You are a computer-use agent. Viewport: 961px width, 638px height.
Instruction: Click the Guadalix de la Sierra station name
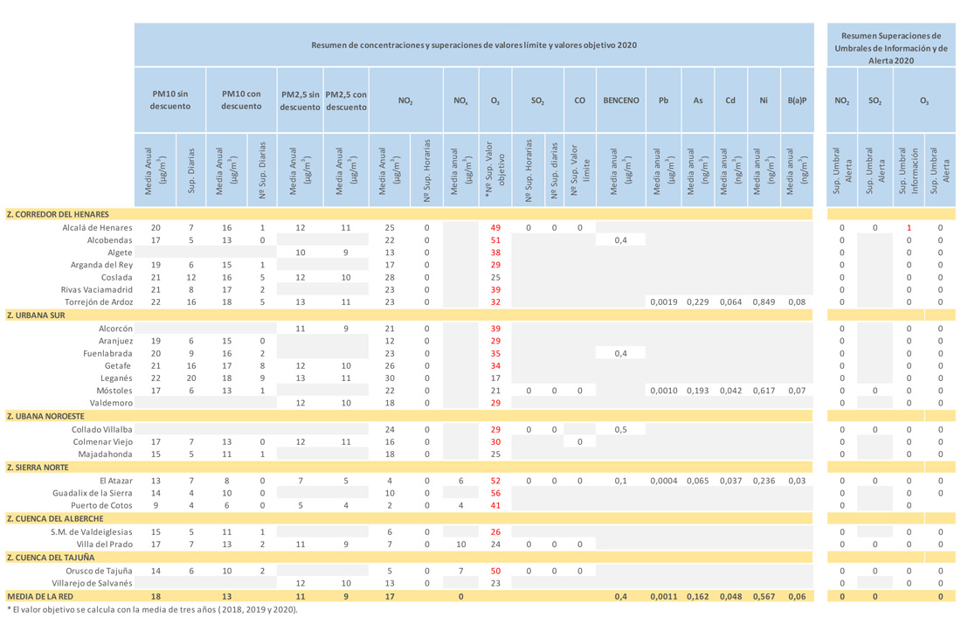(x=93, y=493)
